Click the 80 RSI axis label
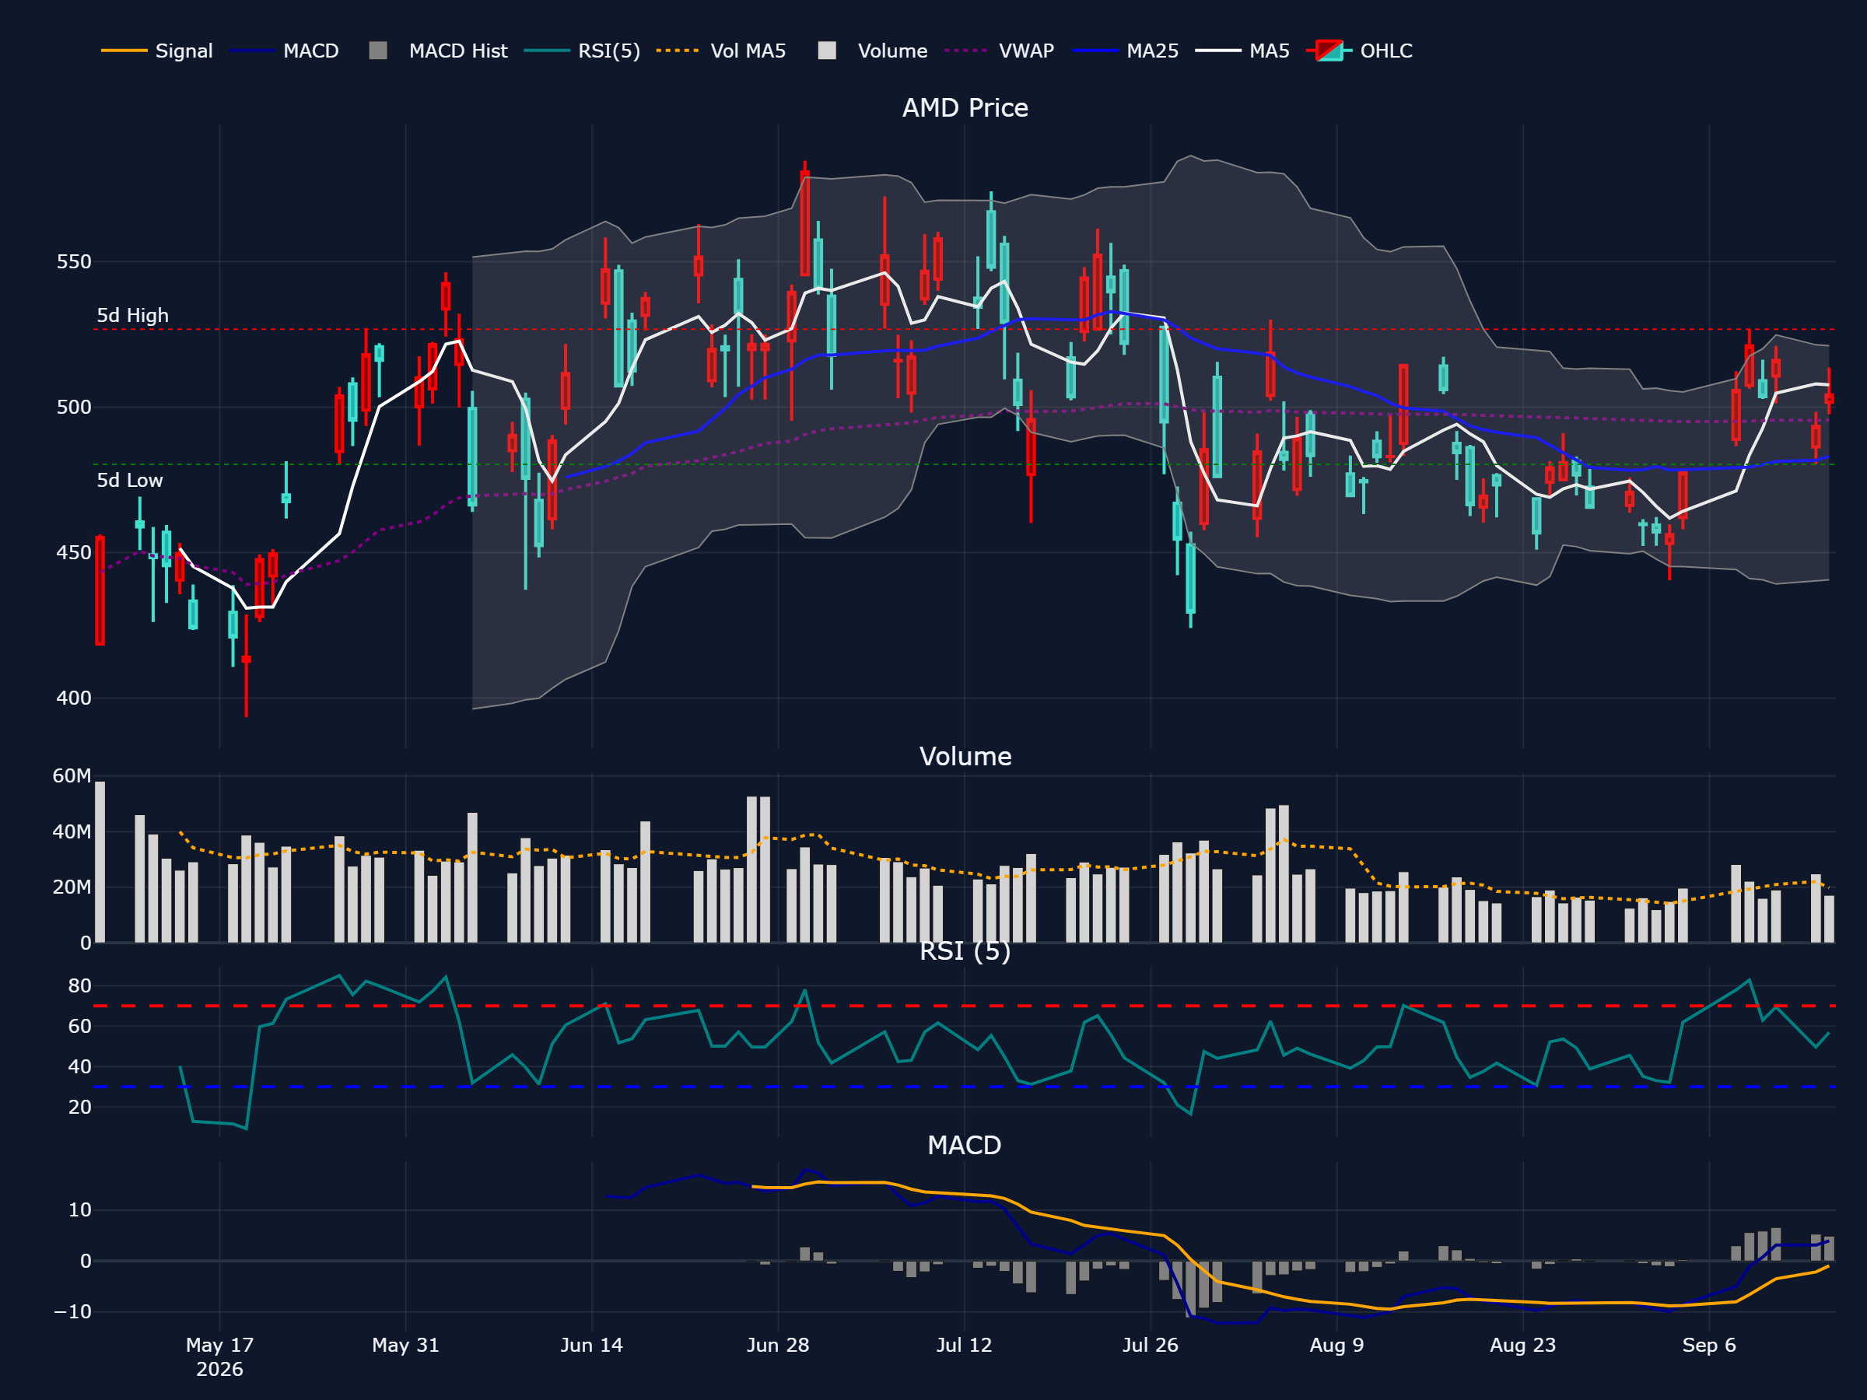The image size is (1867, 1400). click(x=79, y=985)
